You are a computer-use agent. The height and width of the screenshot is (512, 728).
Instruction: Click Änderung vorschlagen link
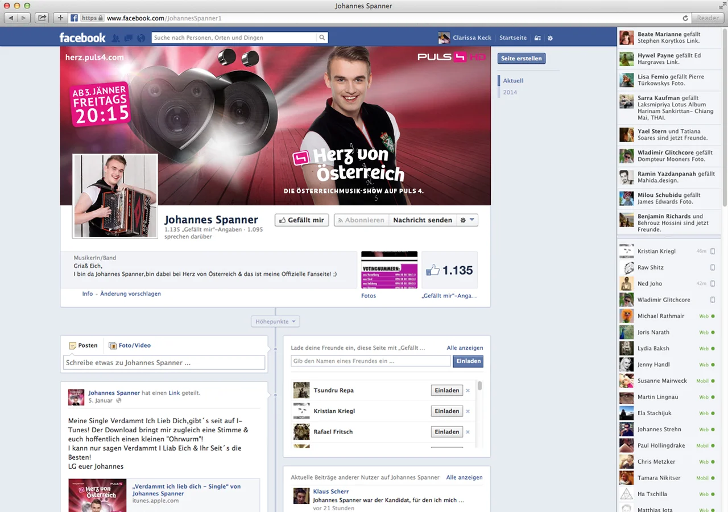tap(130, 294)
